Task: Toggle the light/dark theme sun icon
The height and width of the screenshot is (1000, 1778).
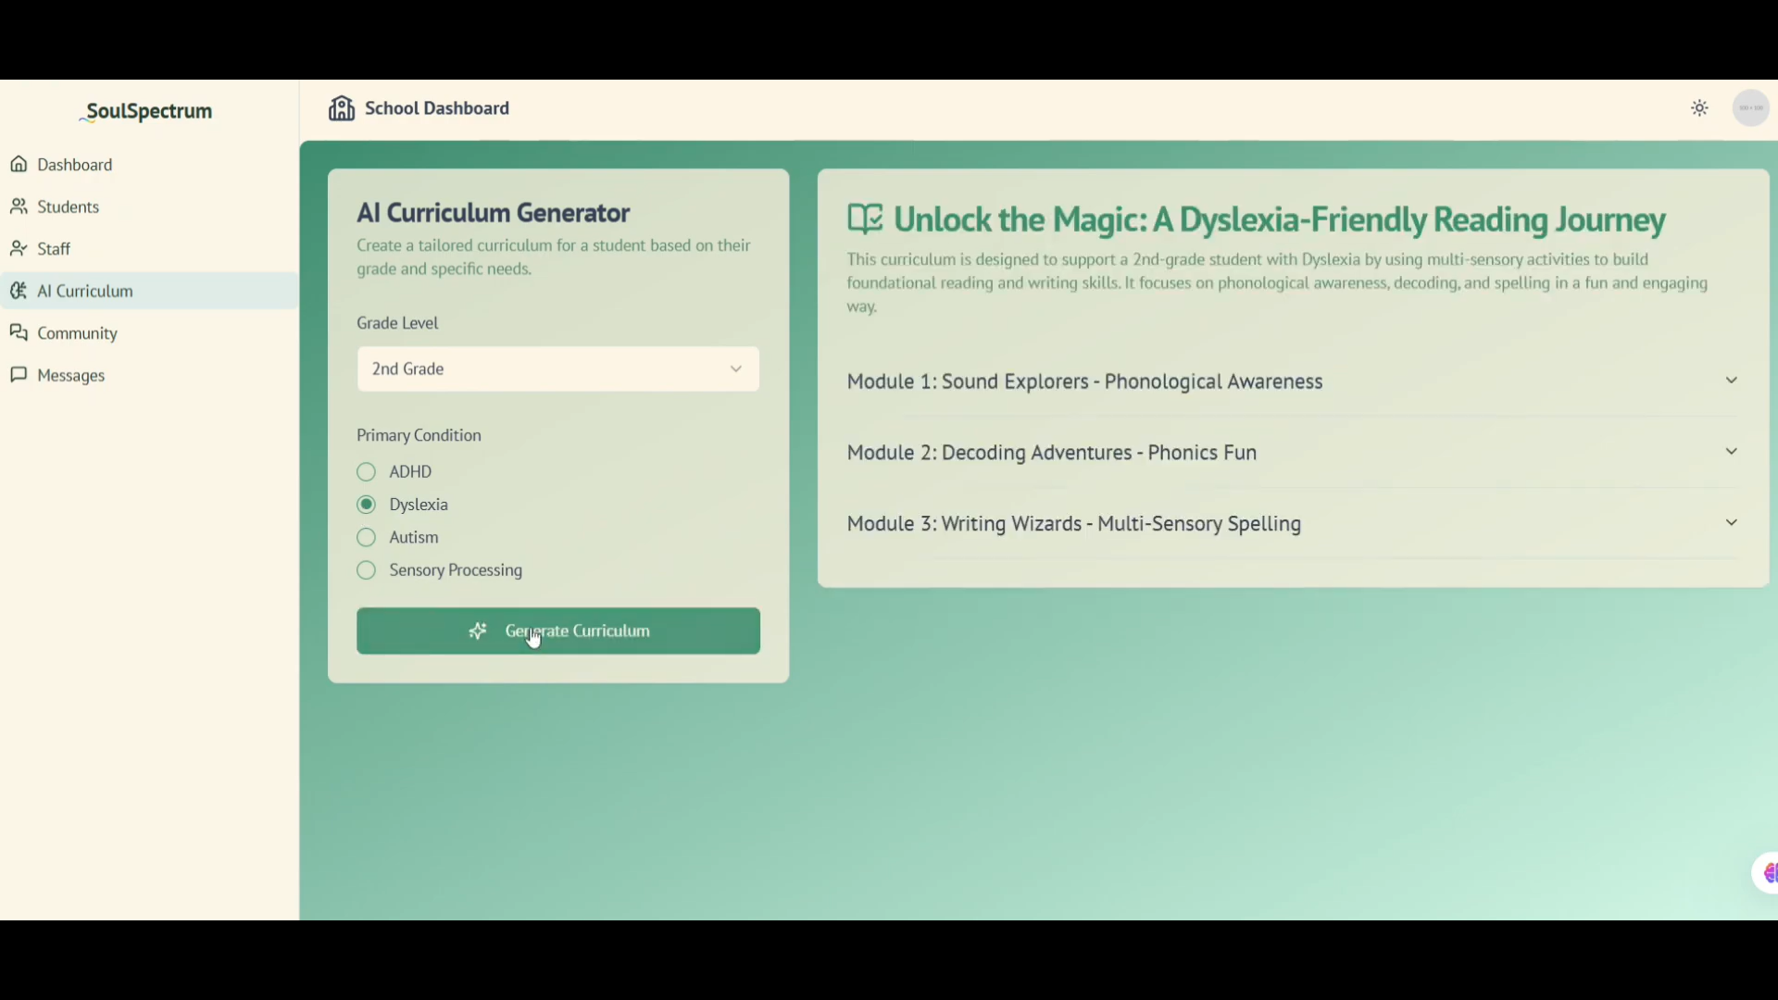Action: point(1699,108)
